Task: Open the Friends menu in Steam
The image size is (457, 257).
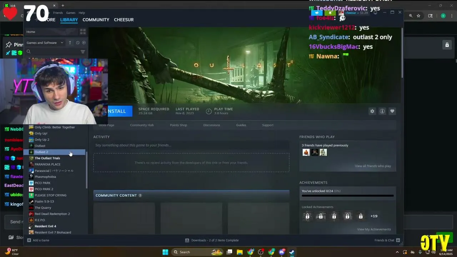Action: (x=58, y=13)
